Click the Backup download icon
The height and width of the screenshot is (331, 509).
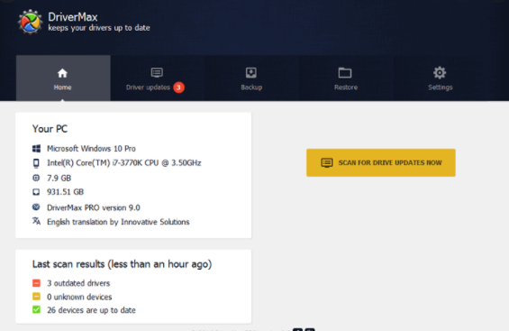251,73
